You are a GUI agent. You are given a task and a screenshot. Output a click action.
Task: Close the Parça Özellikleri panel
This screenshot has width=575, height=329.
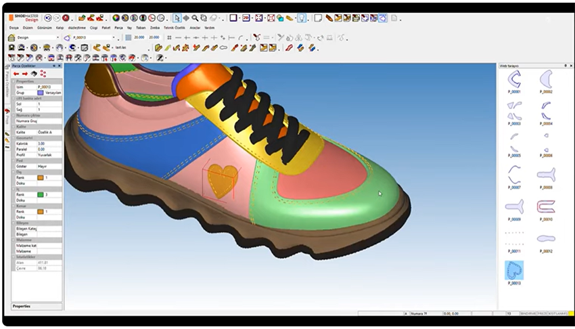point(60,66)
